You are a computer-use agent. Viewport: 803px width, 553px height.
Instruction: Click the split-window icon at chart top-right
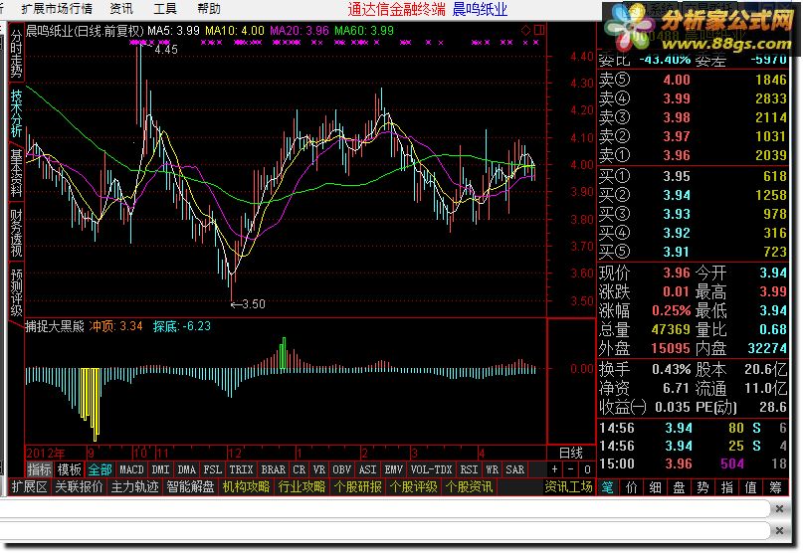point(538,30)
